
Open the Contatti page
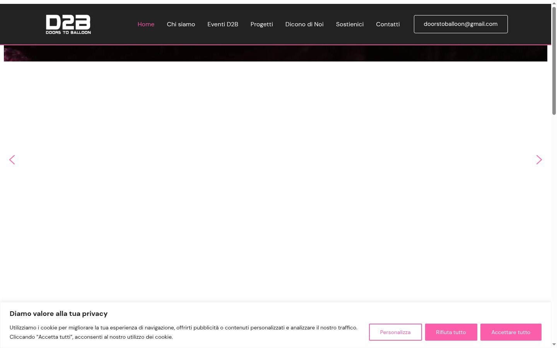388,24
